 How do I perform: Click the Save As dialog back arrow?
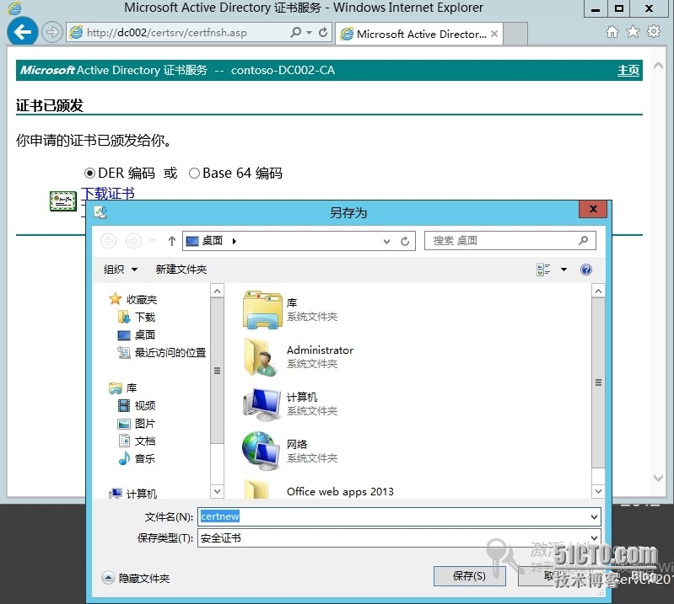[108, 241]
